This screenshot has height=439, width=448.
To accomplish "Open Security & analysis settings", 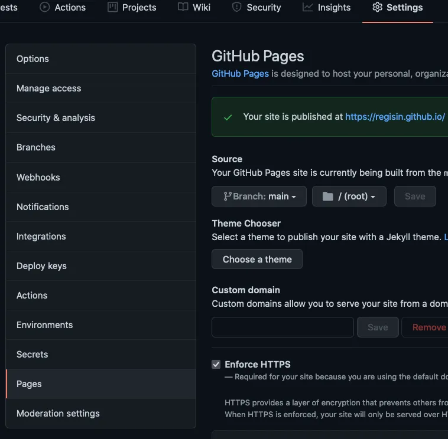I will click(101, 118).
